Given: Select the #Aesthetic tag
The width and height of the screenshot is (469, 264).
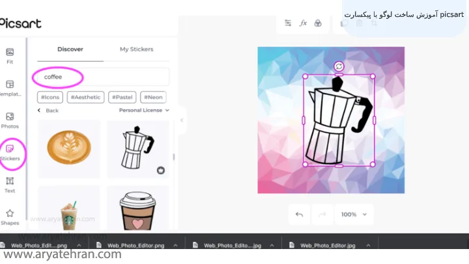Looking at the screenshot, I should pos(85,97).
